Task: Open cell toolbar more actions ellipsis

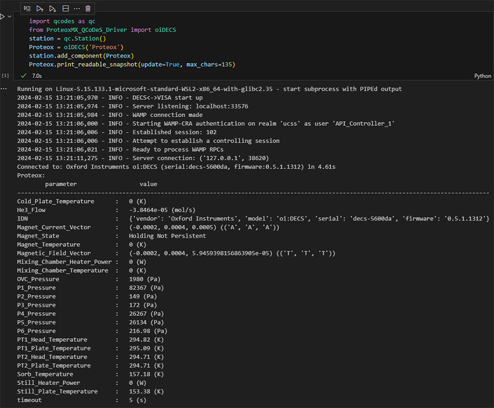Action: pos(77,8)
